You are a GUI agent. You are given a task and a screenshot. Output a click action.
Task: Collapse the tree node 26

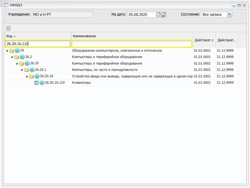[7, 51]
